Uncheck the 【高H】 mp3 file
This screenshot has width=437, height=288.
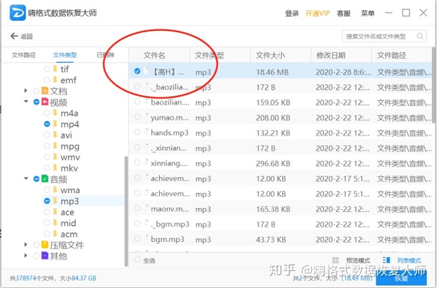tap(137, 71)
